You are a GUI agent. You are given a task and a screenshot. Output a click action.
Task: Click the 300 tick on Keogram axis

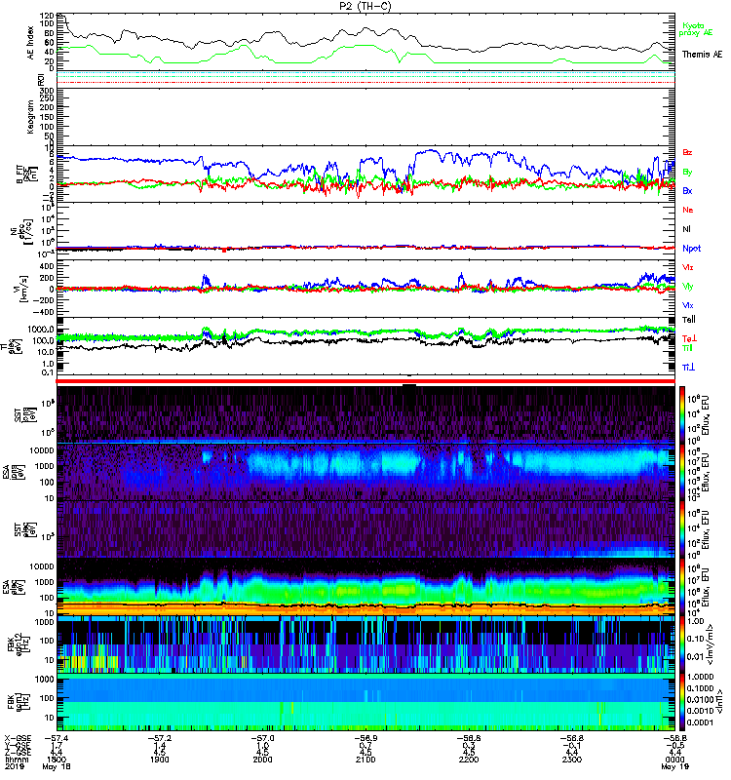(47, 91)
